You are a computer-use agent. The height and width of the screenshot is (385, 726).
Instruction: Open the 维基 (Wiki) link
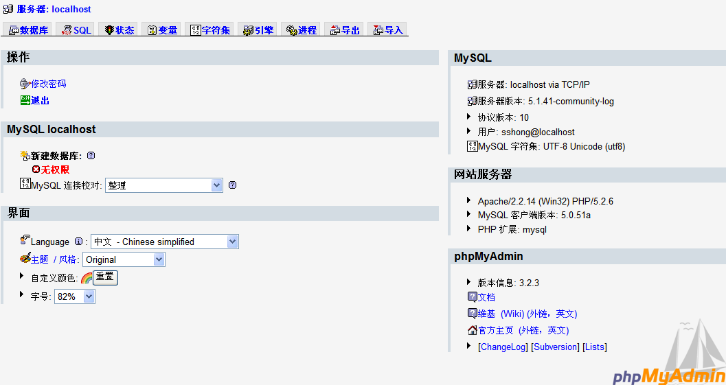point(528,314)
